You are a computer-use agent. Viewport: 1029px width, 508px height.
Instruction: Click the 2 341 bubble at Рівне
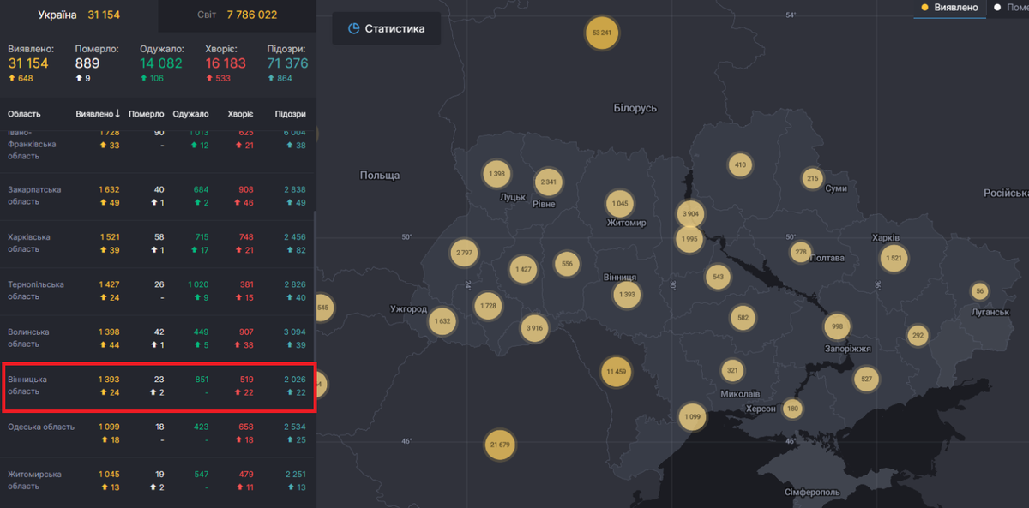pos(548,182)
